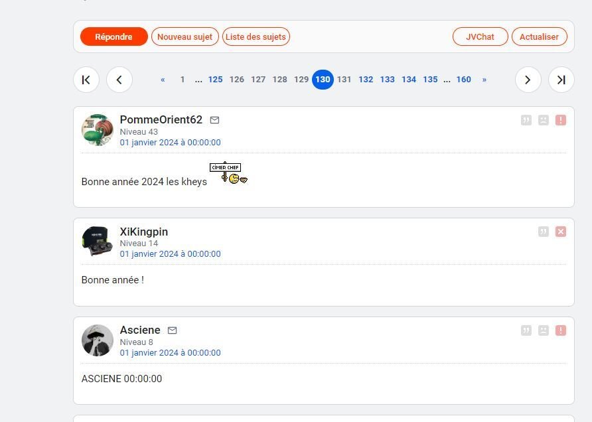Go to page 127
The height and width of the screenshot is (422, 592).
point(258,80)
